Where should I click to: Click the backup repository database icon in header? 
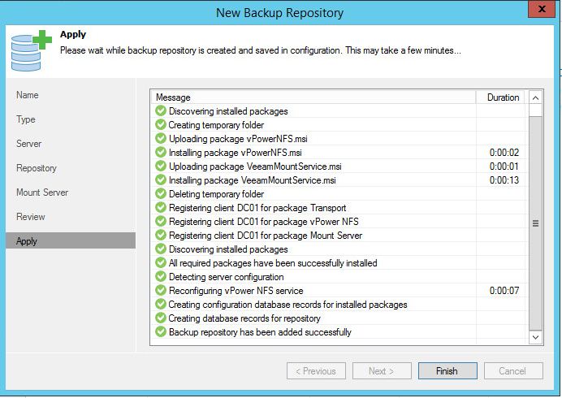click(x=28, y=49)
